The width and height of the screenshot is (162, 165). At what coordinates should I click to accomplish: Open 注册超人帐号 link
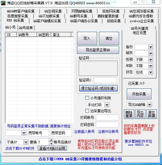pos(84,131)
